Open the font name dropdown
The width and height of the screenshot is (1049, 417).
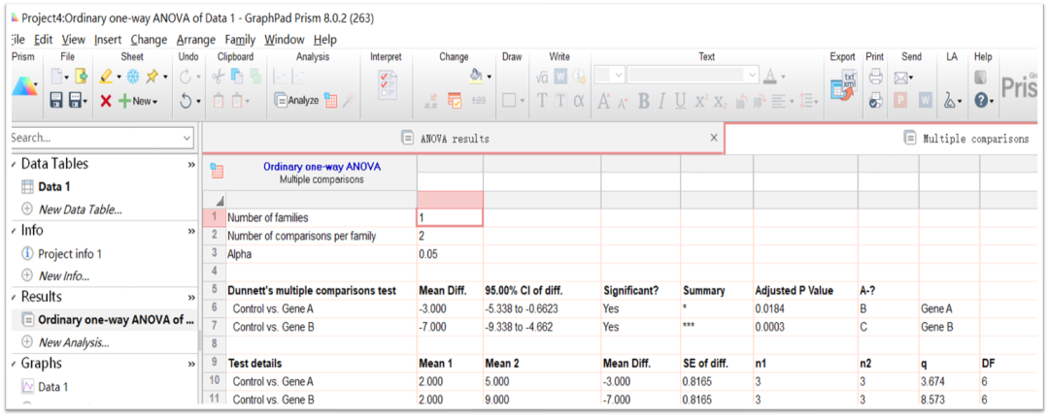(754, 75)
